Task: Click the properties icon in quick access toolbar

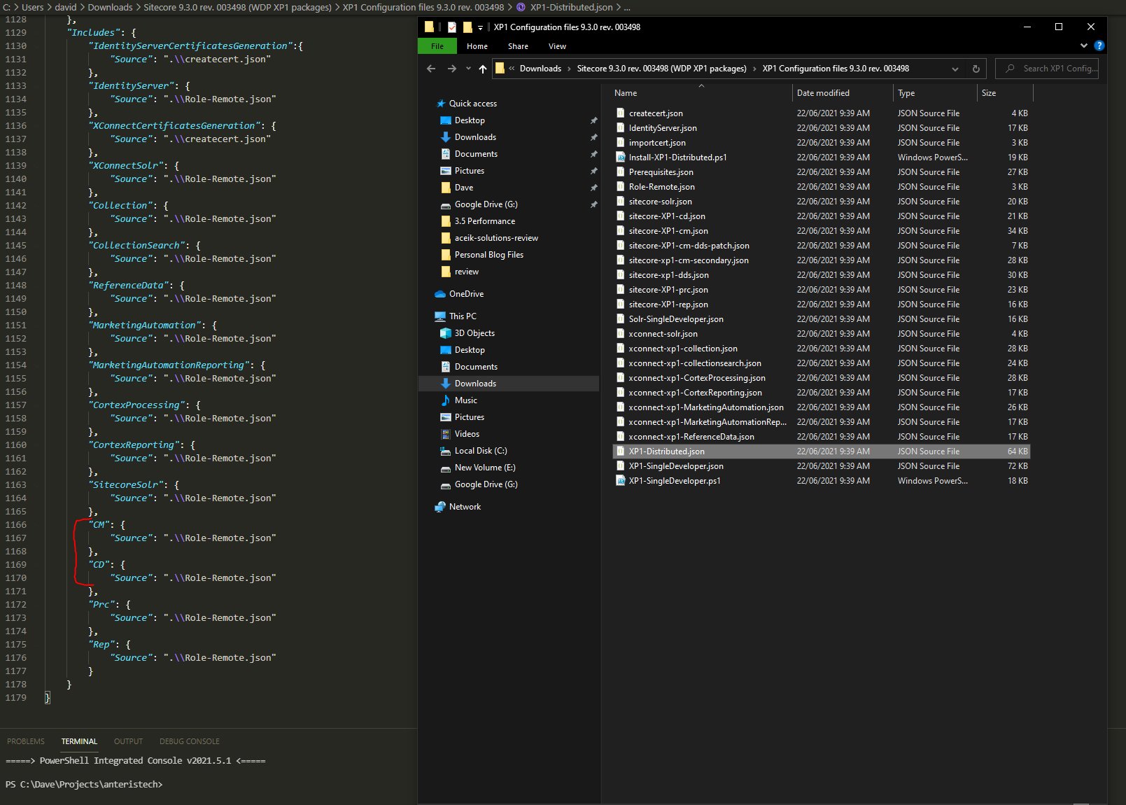Action: [x=452, y=27]
